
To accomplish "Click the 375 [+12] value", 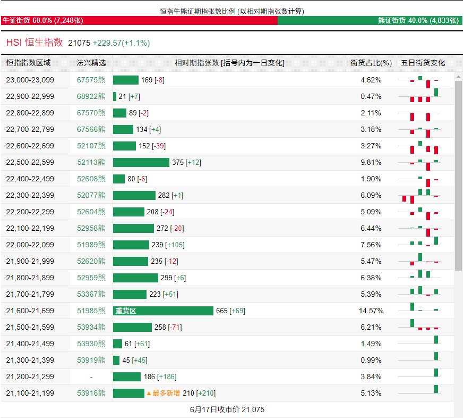I will click(187, 162).
